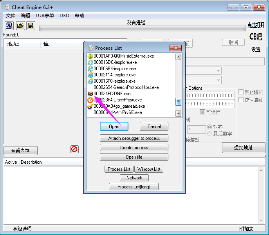This screenshot has width=269, height=235.
Task: Open the D3D menu
Action: [x=64, y=16]
